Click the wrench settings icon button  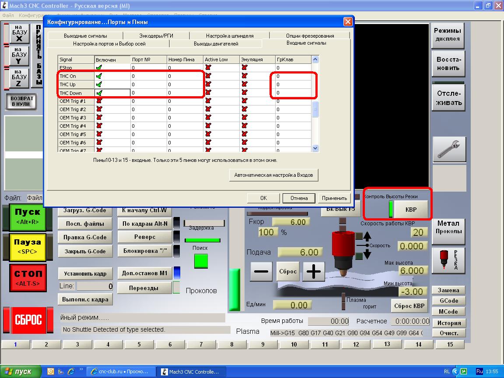coord(449,150)
